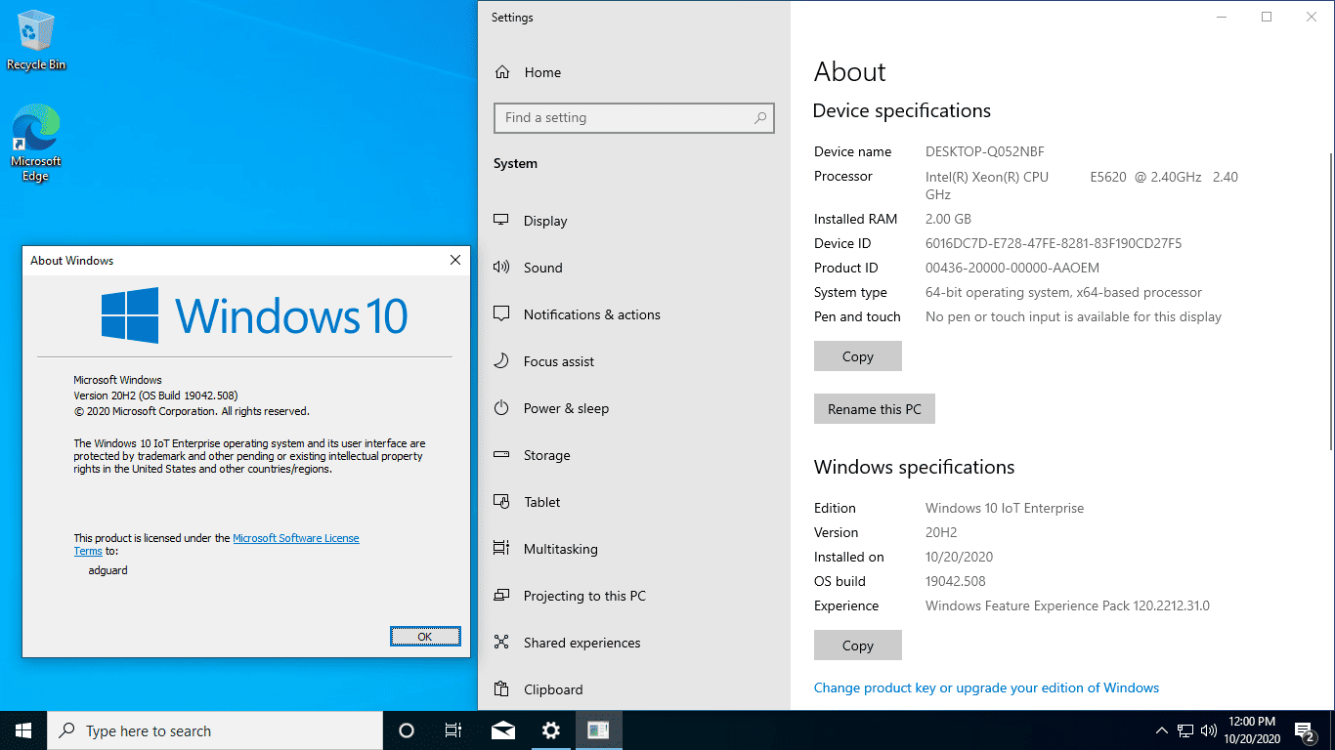Open Storage settings
The height and width of the screenshot is (750, 1335).
[x=634, y=455]
